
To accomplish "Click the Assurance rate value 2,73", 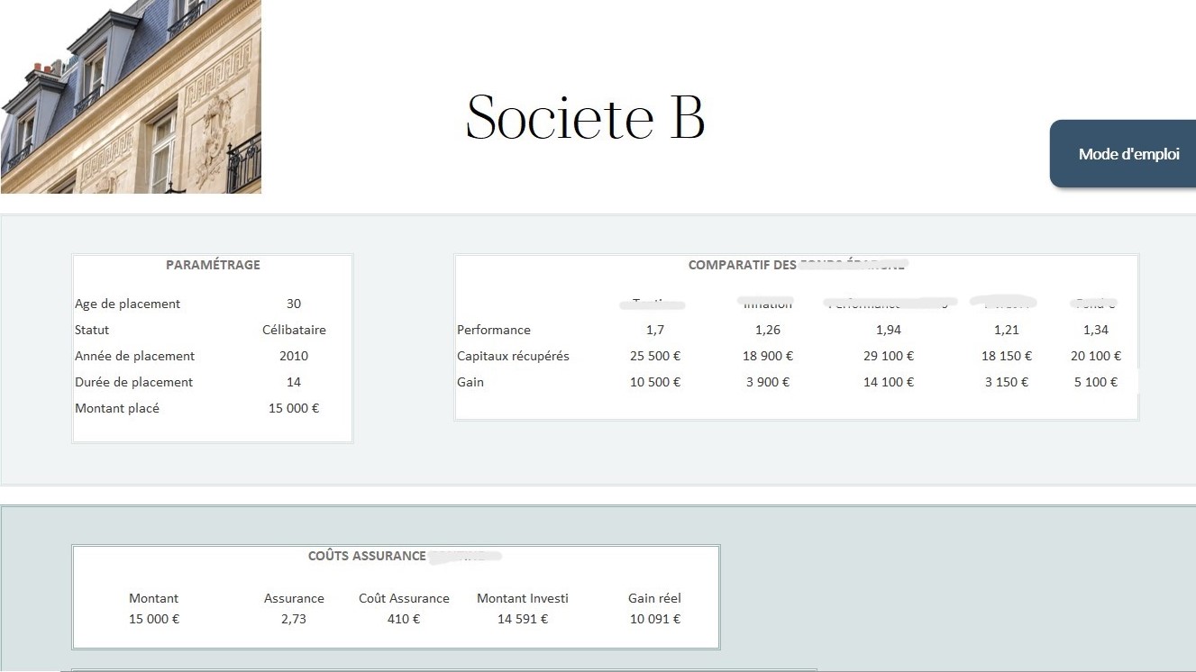I will point(294,619).
